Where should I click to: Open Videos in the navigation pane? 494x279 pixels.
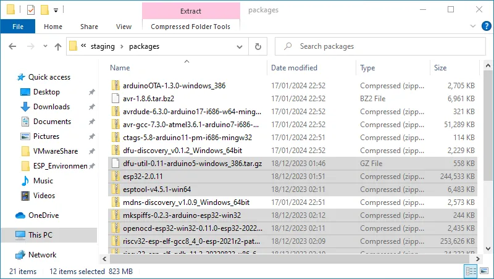pos(44,196)
